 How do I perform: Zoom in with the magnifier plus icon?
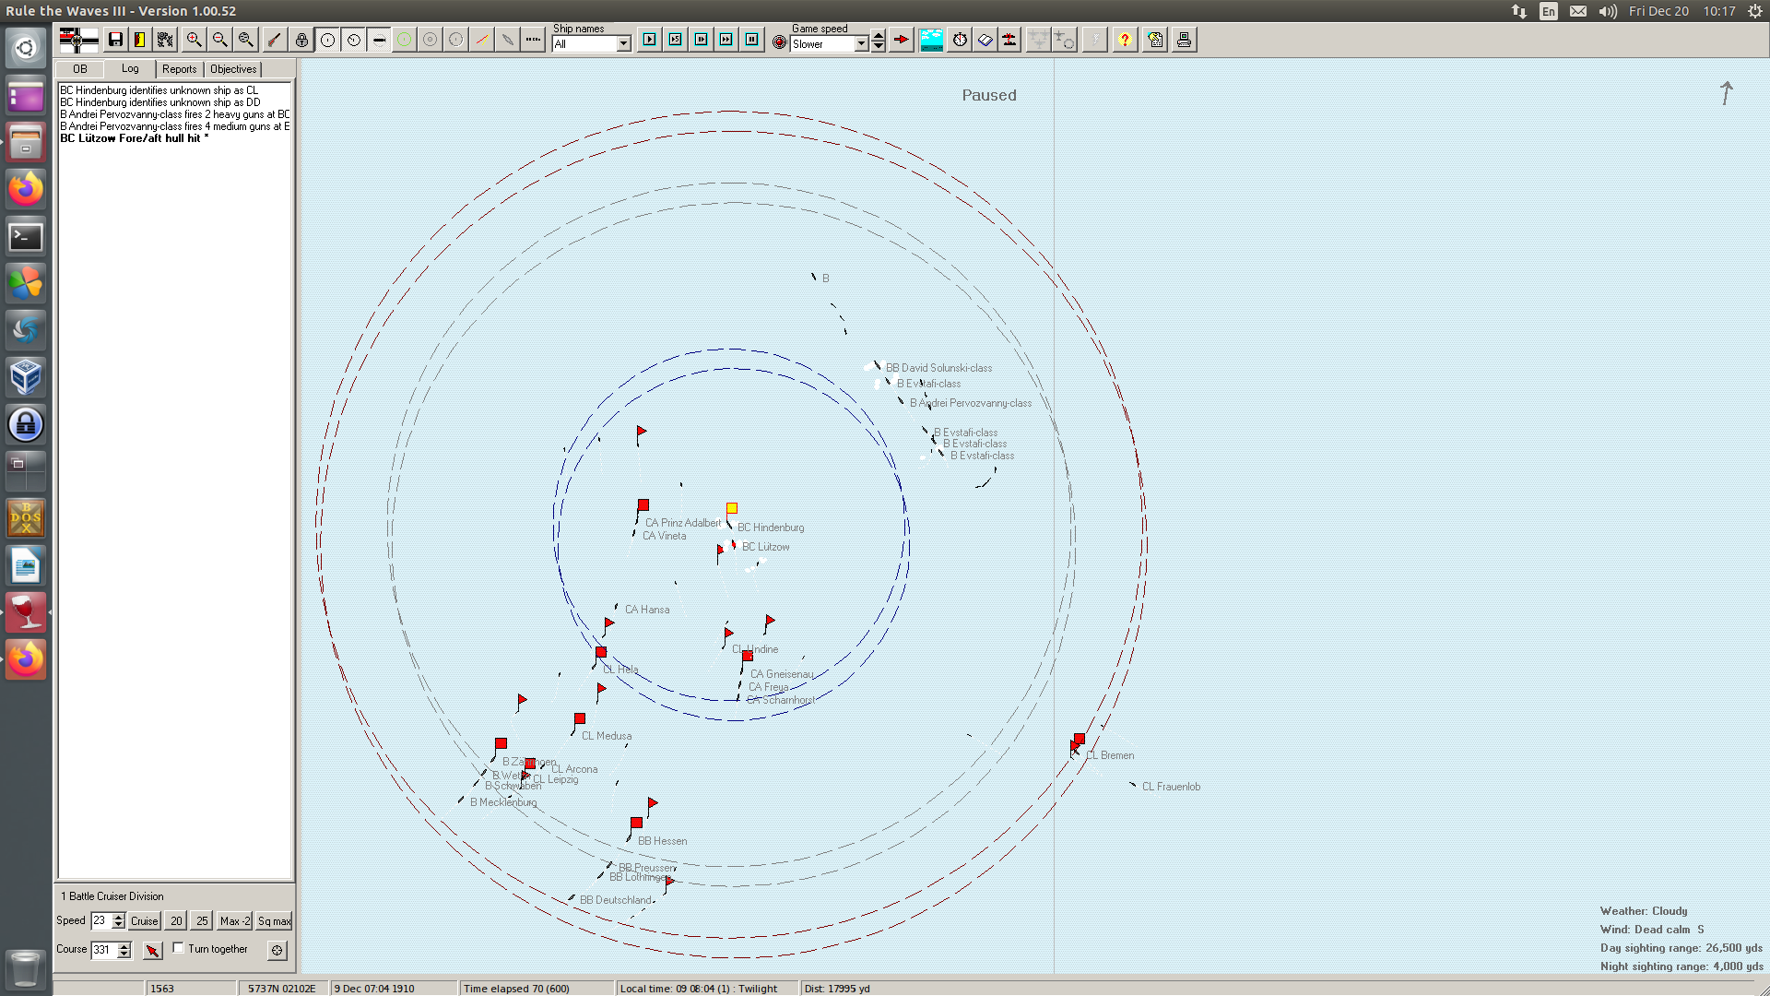194,40
